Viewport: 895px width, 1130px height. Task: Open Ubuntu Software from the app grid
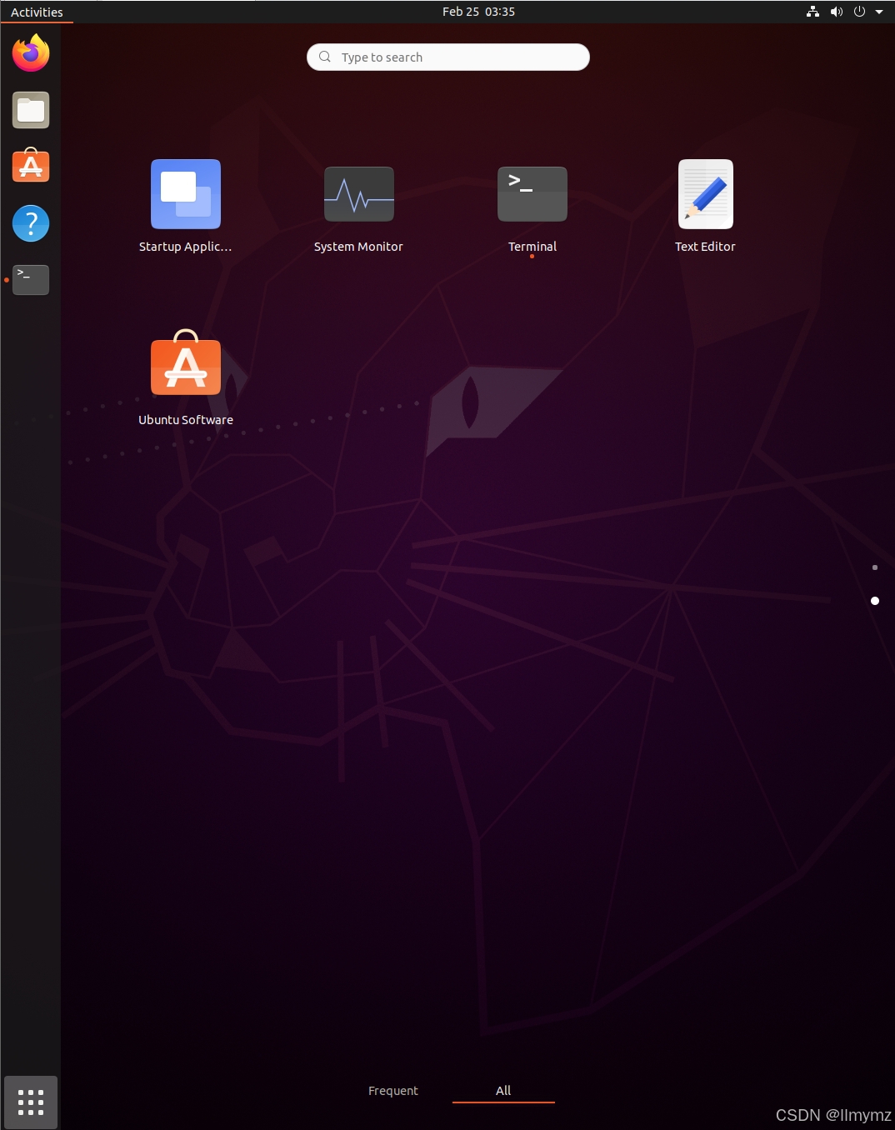[185, 378]
